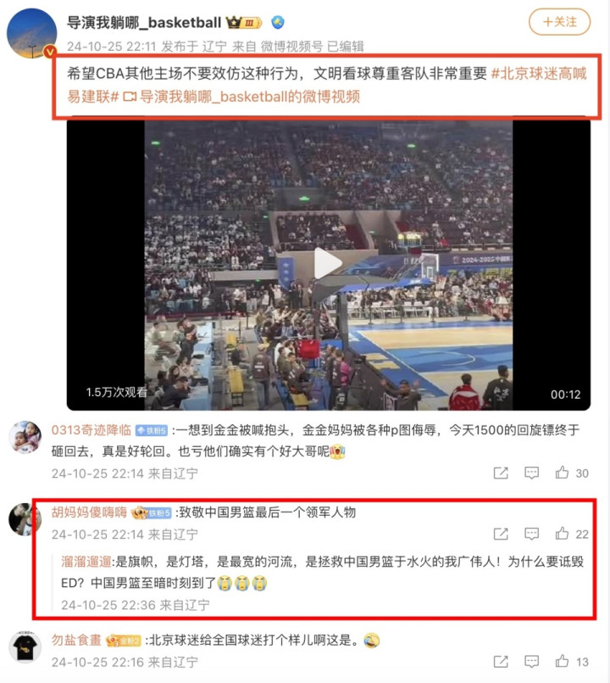Open 勿盐食畫's black t-shirt avatar
Screen dimensions: 610x683
click(x=25, y=647)
